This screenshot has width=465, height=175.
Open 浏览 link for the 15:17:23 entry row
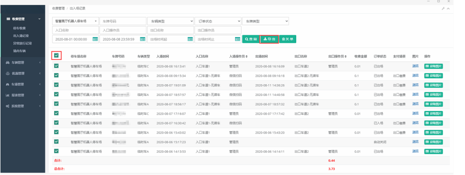(415, 142)
